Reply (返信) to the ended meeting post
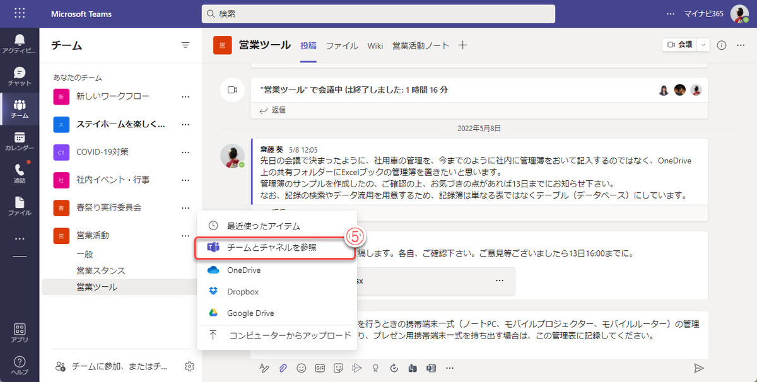 pyautogui.click(x=273, y=110)
